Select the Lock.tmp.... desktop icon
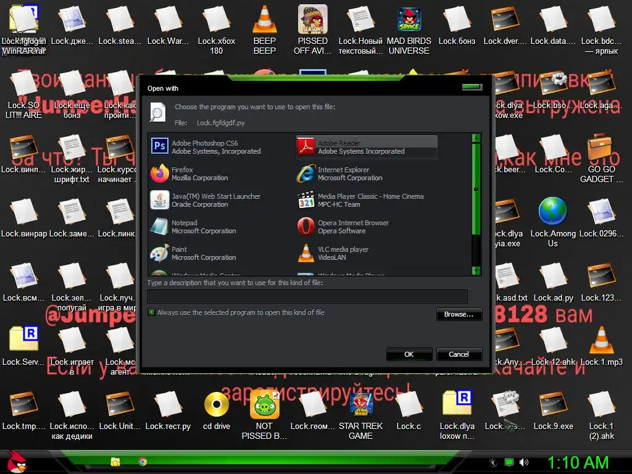Image resolution: width=632 pixels, height=474 pixels. coord(23,410)
